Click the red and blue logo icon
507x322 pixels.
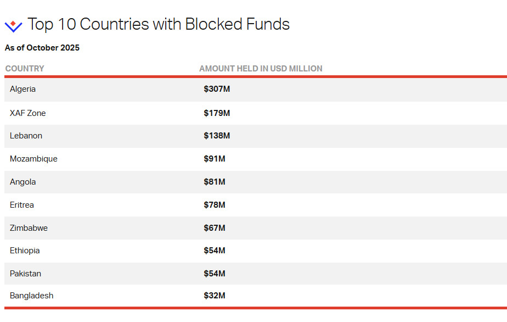click(13, 25)
